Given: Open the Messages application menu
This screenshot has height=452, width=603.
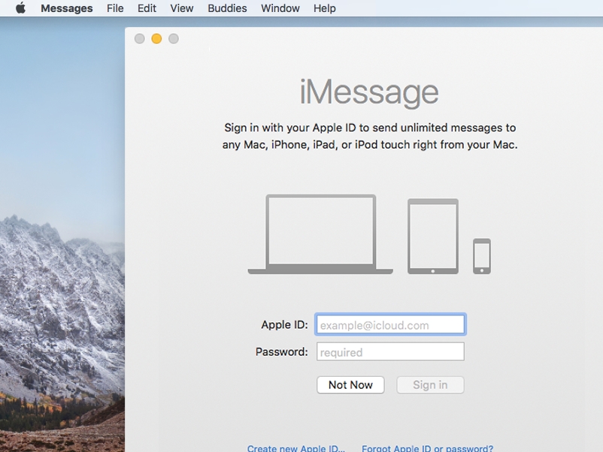Looking at the screenshot, I should point(66,8).
